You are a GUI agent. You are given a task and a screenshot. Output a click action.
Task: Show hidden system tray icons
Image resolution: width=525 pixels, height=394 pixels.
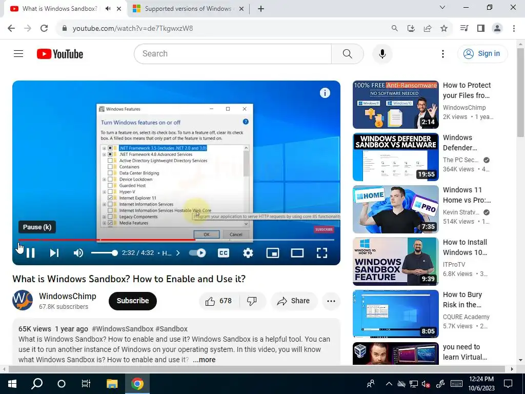coord(389,384)
